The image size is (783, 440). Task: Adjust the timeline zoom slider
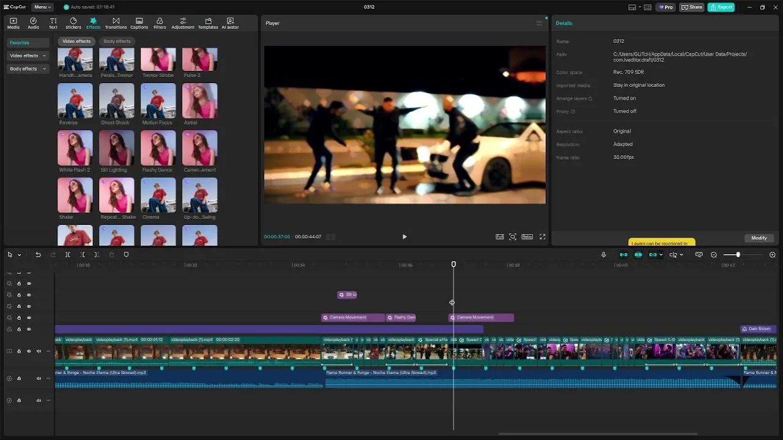click(x=738, y=255)
